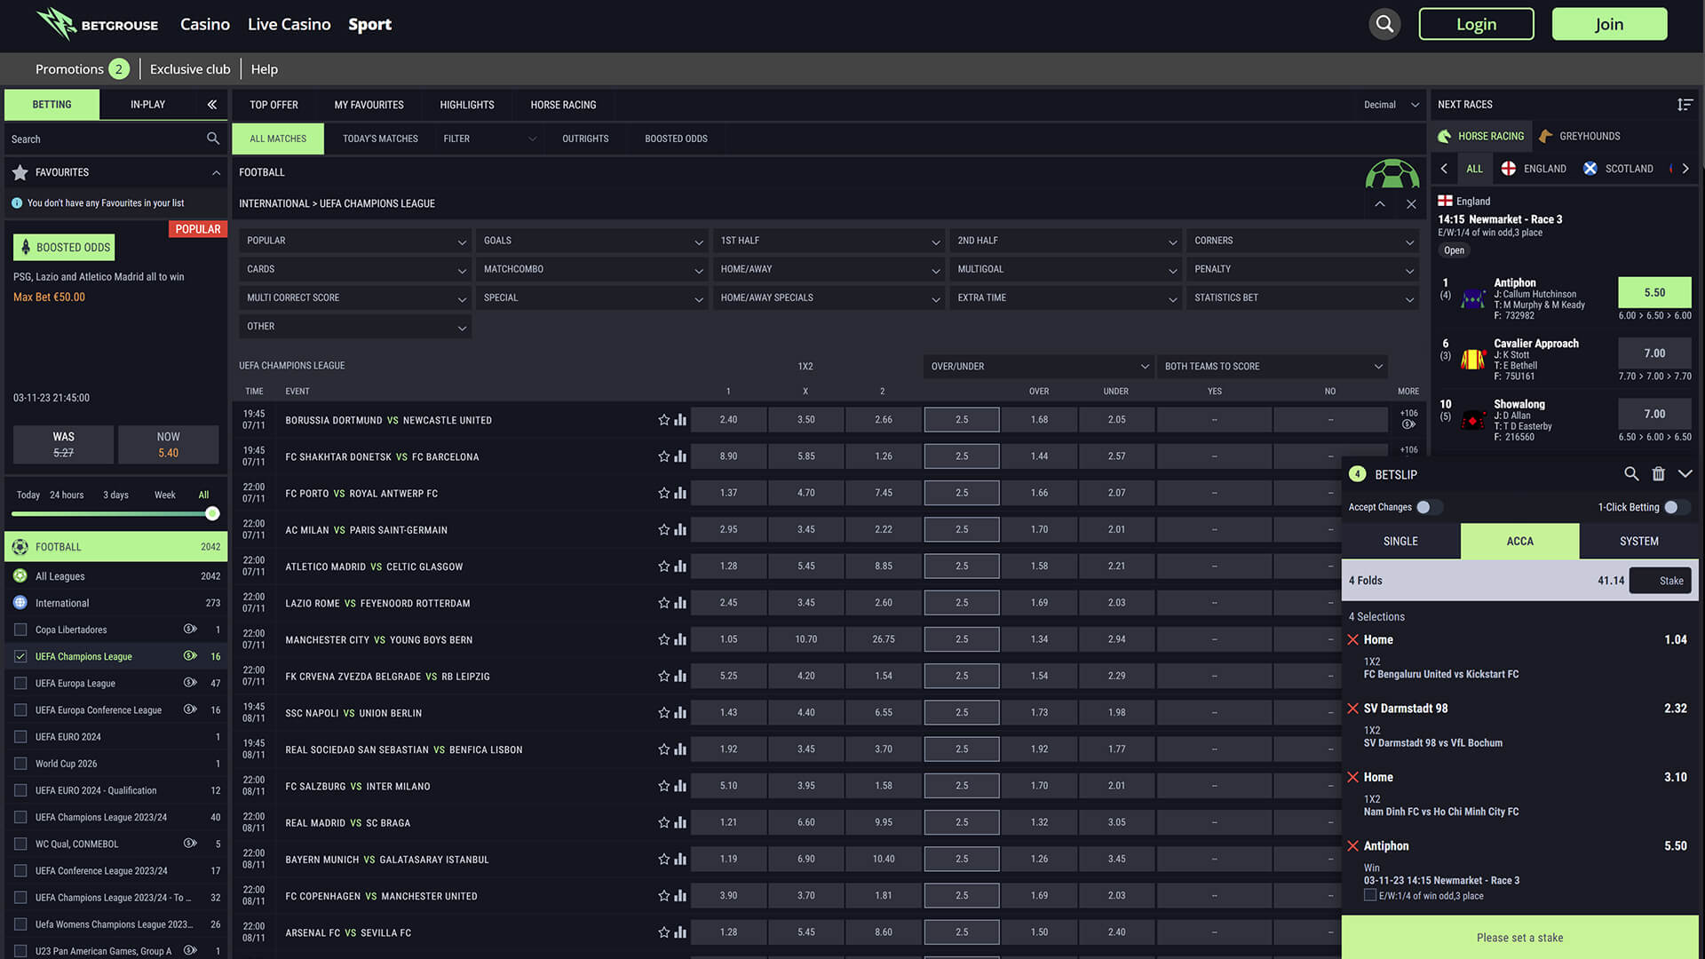This screenshot has width=1705, height=959.
Task: Favourite the Borussia Dortmund vs Newcastle match star
Action: (x=663, y=420)
